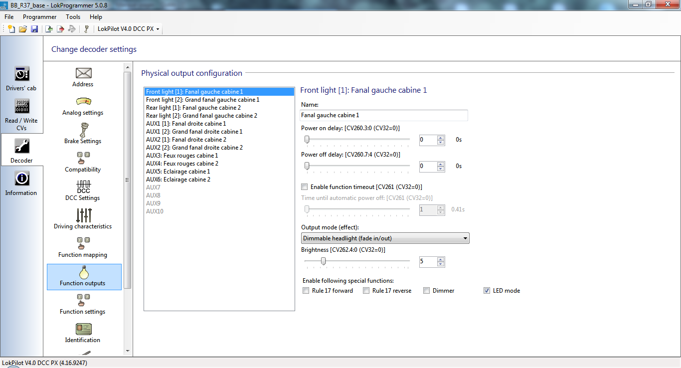Click the write decoder data icon (red arrow)
This screenshot has height=368, width=681.
(61, 29)
